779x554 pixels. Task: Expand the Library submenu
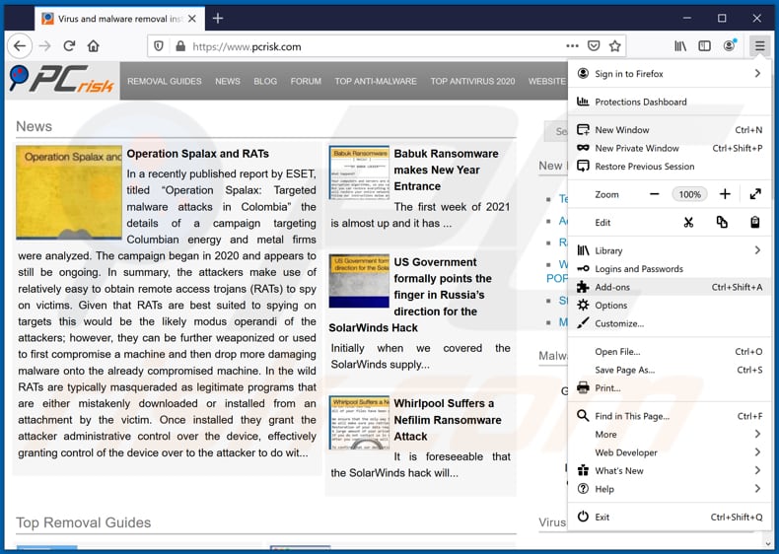click(669, 250)
